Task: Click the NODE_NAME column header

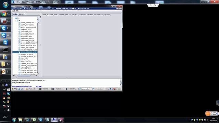Action: pos(53,15)
